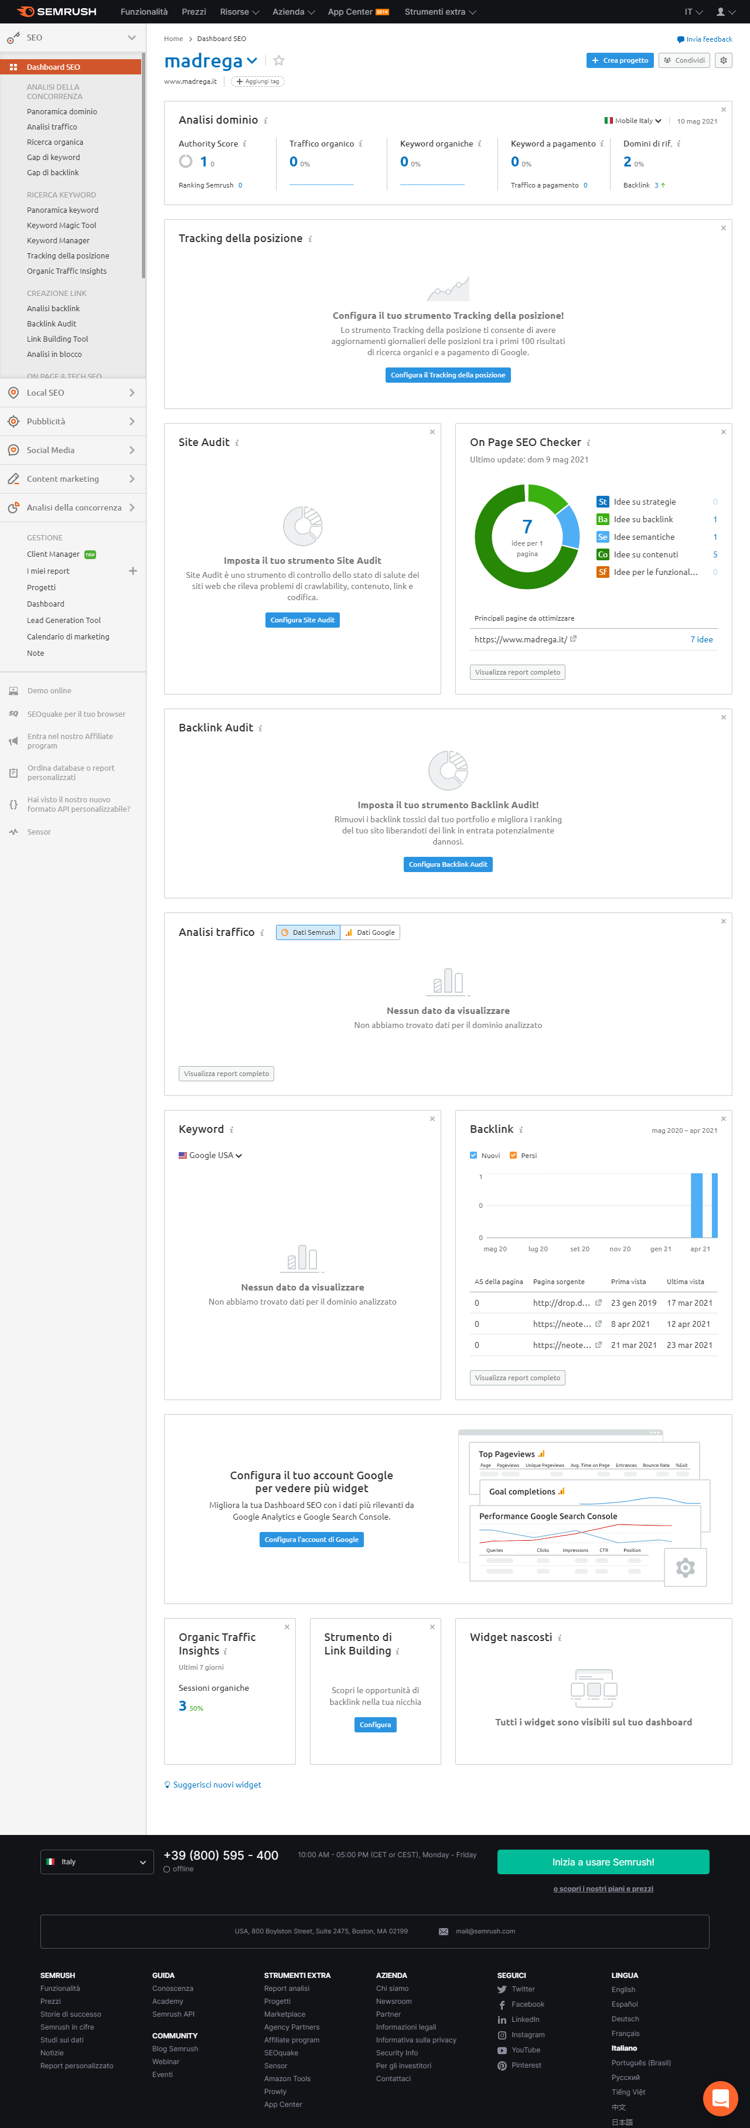The height and width of the screenshot is (2128, 750).
Task: Click the Contenuti Co dark green badge
Action: point(603,554)
